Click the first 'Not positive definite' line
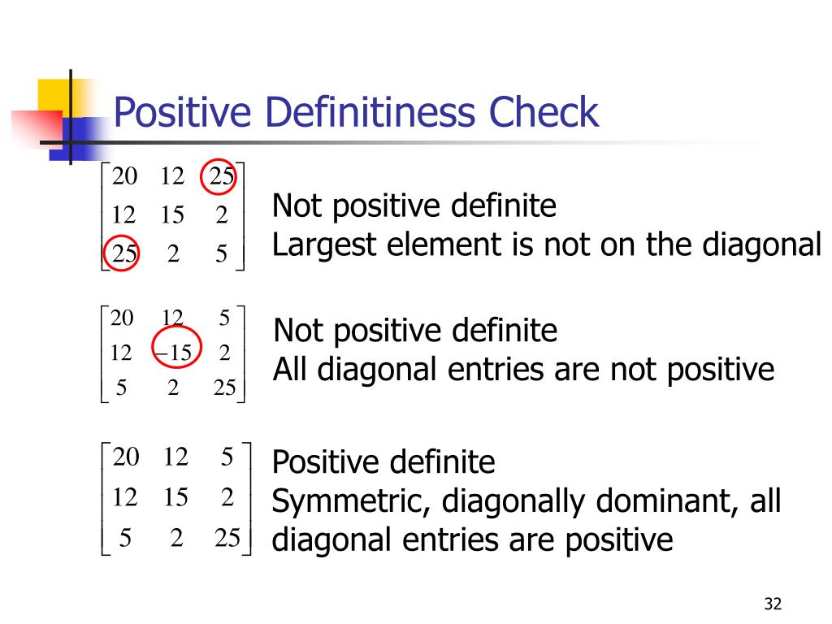Image resolution: width=832 pixels, height=624 pixels. (x=414, y=206)
